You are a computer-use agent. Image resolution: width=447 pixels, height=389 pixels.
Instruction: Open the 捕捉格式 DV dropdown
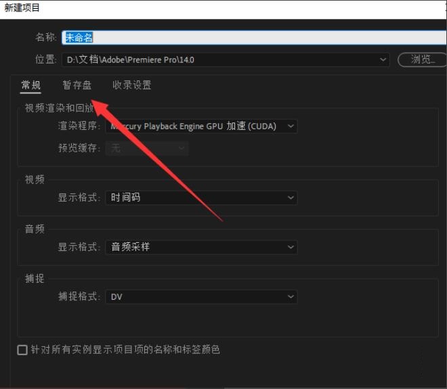(201, 297)
